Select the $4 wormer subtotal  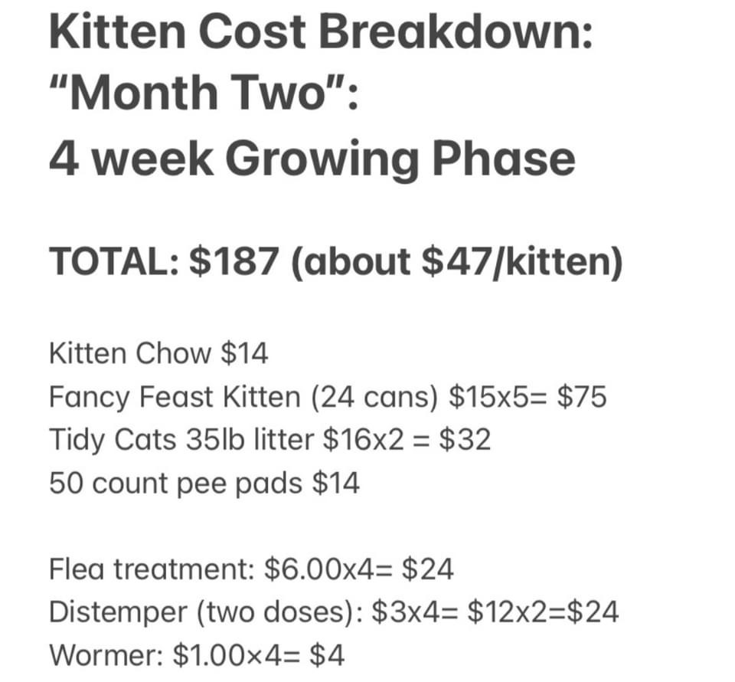[x=327, y=656]
